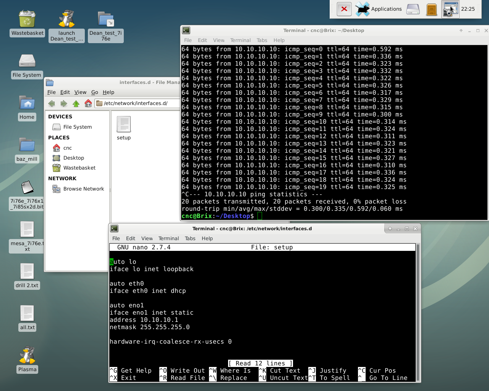Select the setup file icon
This screenshot has width=489, height=391.
tap(123, 124)
